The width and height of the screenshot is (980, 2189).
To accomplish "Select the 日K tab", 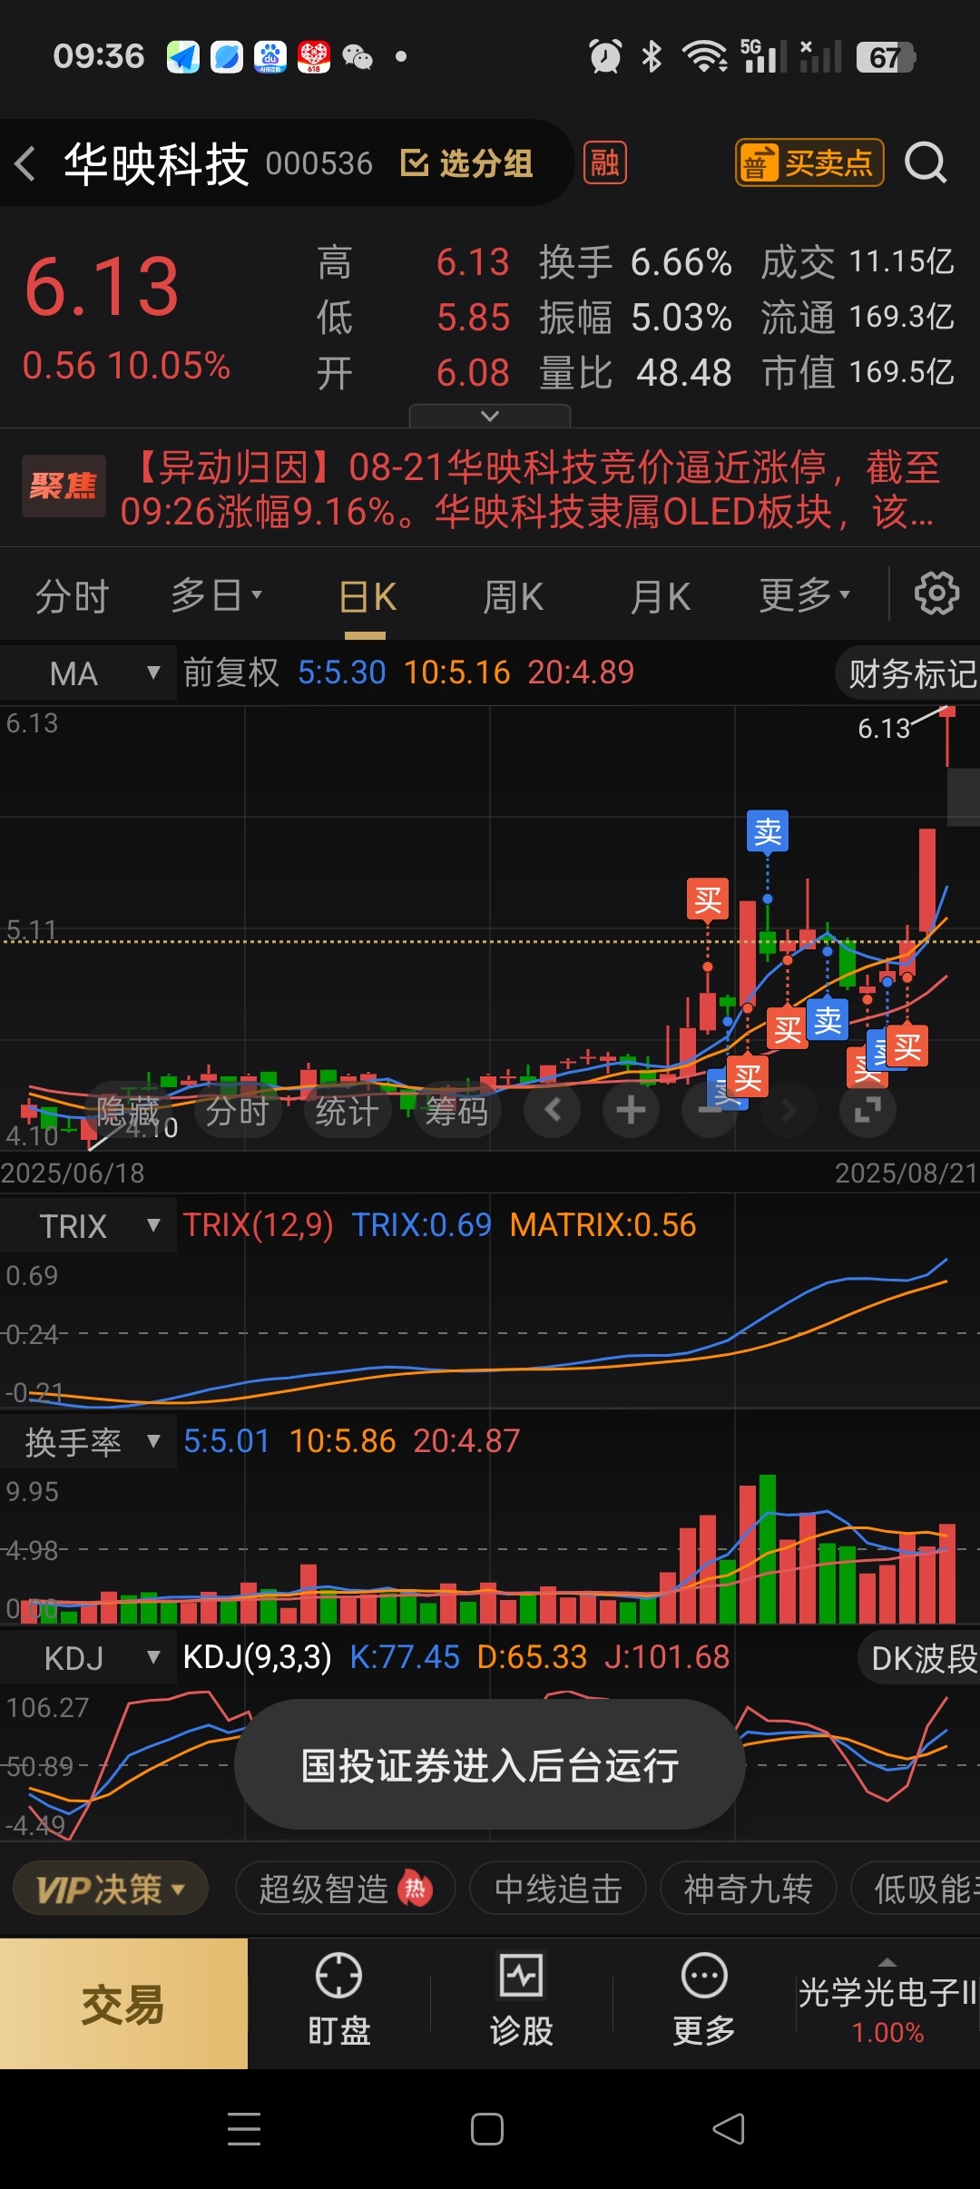I will 367,597.
